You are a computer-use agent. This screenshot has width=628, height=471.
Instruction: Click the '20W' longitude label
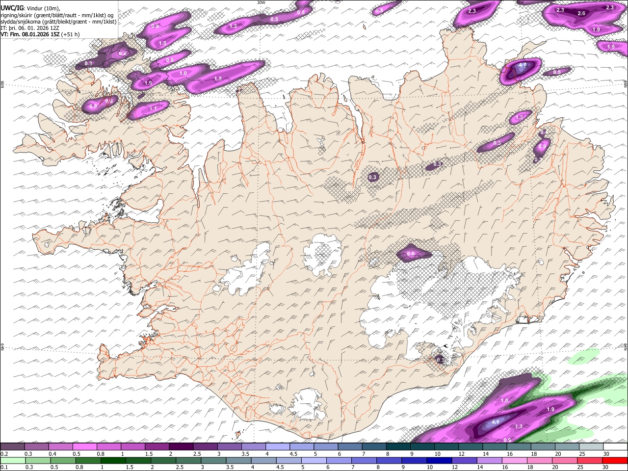tap(261, 2)
